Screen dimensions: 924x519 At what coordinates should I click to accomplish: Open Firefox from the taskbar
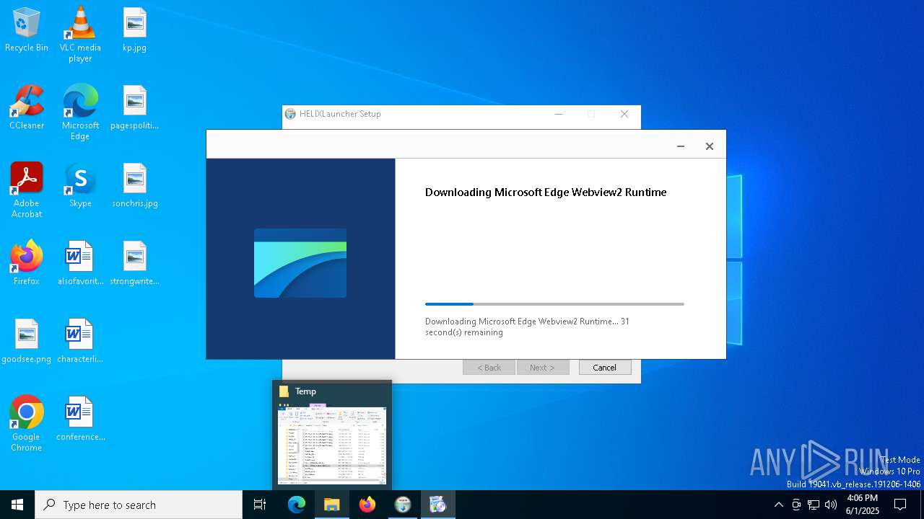click(x=367, y=505)
